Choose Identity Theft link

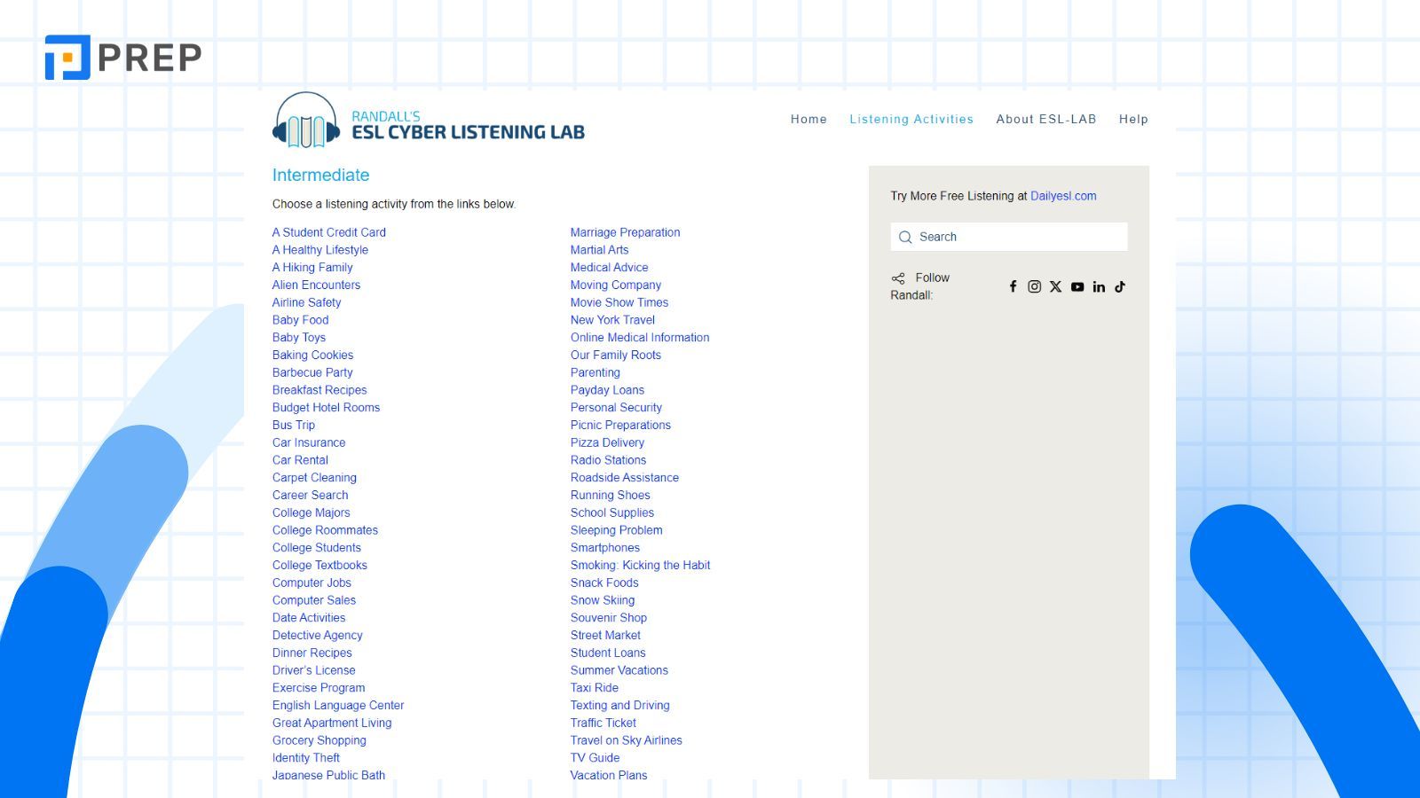(306, 758)
